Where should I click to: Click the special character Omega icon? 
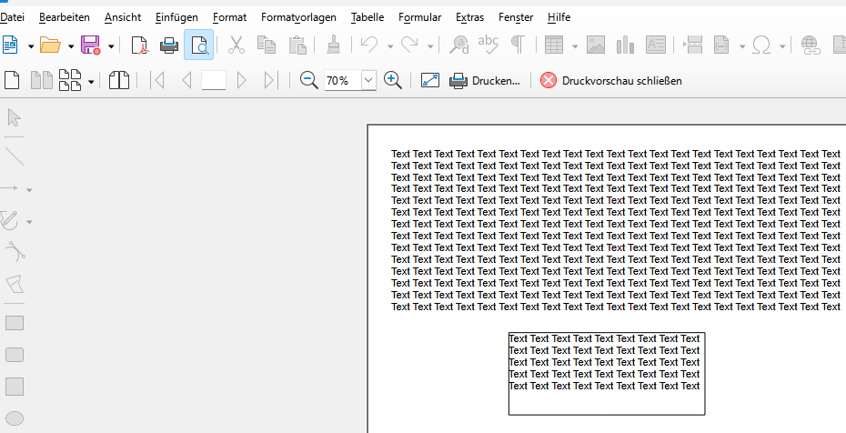click(761, 45)
